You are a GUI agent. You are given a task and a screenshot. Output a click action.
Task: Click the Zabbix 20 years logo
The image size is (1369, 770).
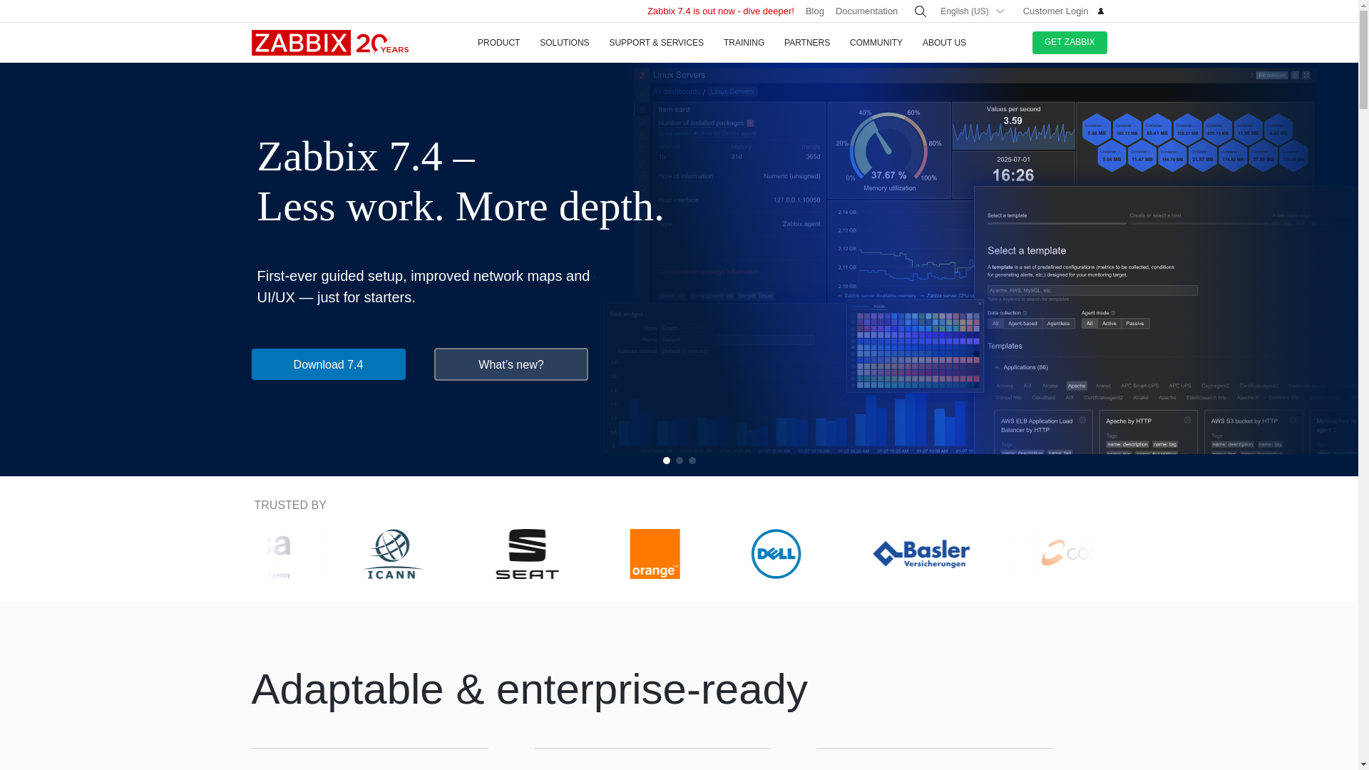coord(329,43)
